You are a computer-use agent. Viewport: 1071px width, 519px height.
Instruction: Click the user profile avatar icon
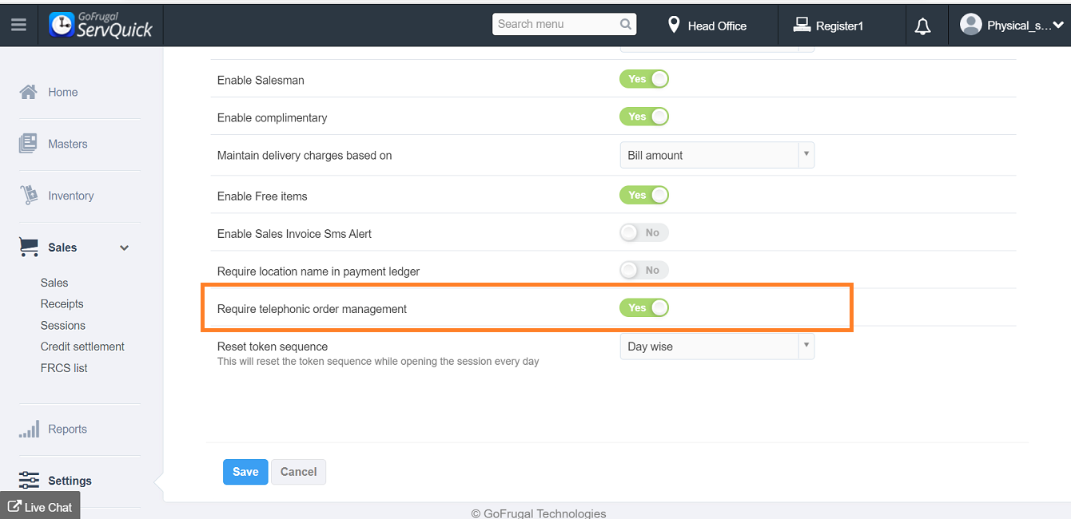pyautogui.click(x=970, y=25)
